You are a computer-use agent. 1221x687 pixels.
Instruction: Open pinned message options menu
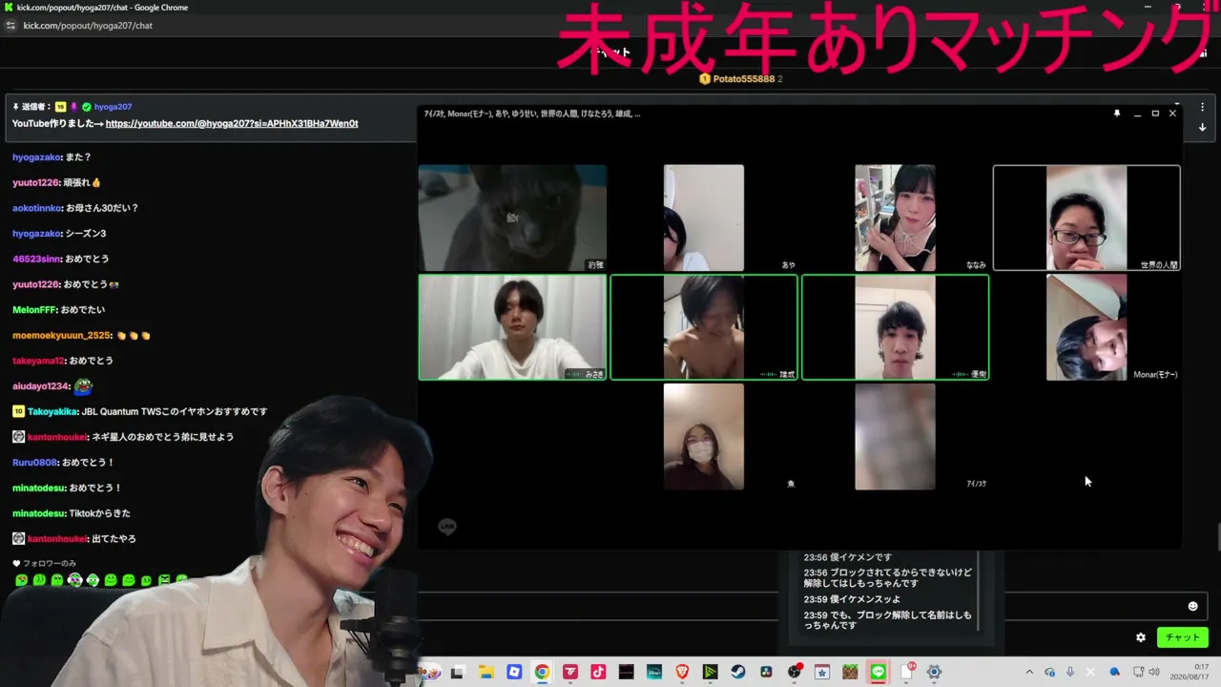pyautogui.click(x=1203, y=107)
